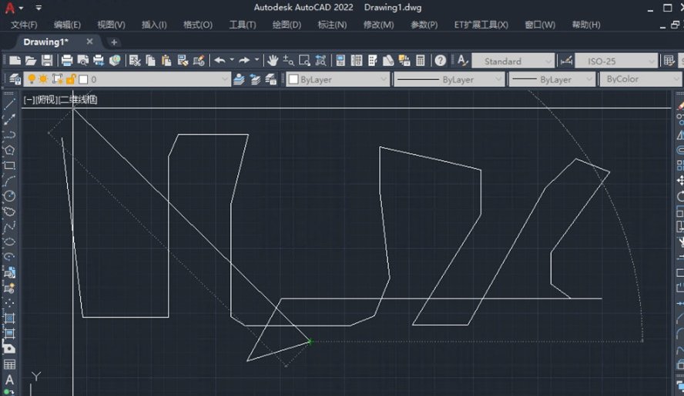Toggle layer 0 lock padlock
This screenshot has width=684, height=396.
(71, 79)
